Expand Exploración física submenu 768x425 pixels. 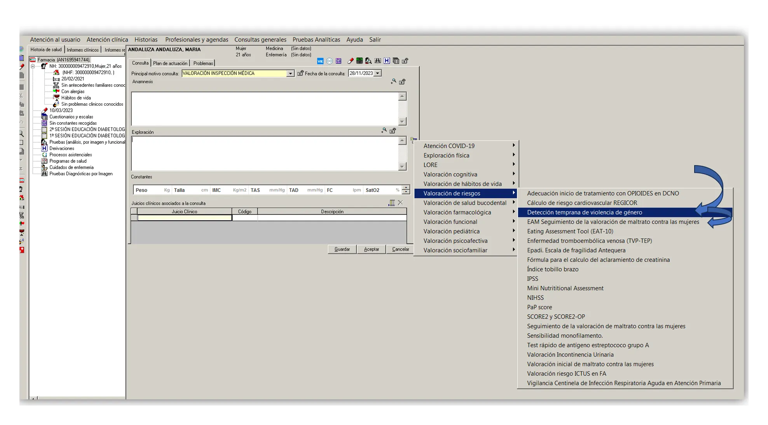point(466,155)
